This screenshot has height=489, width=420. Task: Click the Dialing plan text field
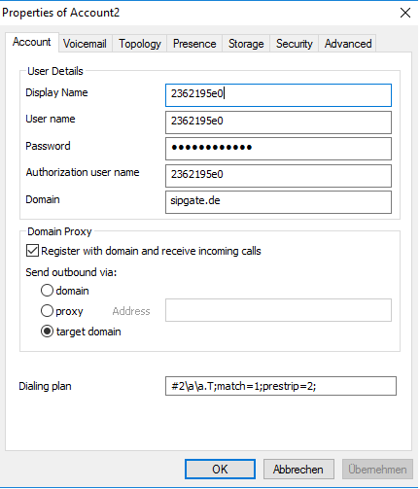281,386
